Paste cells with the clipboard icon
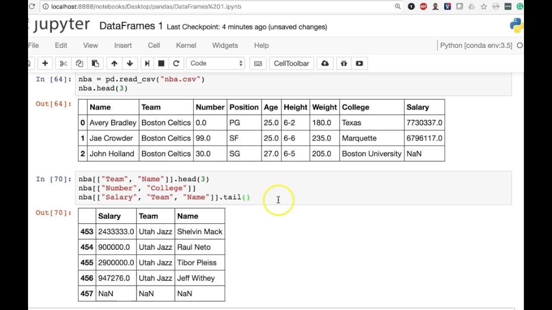 pos(95,63)
